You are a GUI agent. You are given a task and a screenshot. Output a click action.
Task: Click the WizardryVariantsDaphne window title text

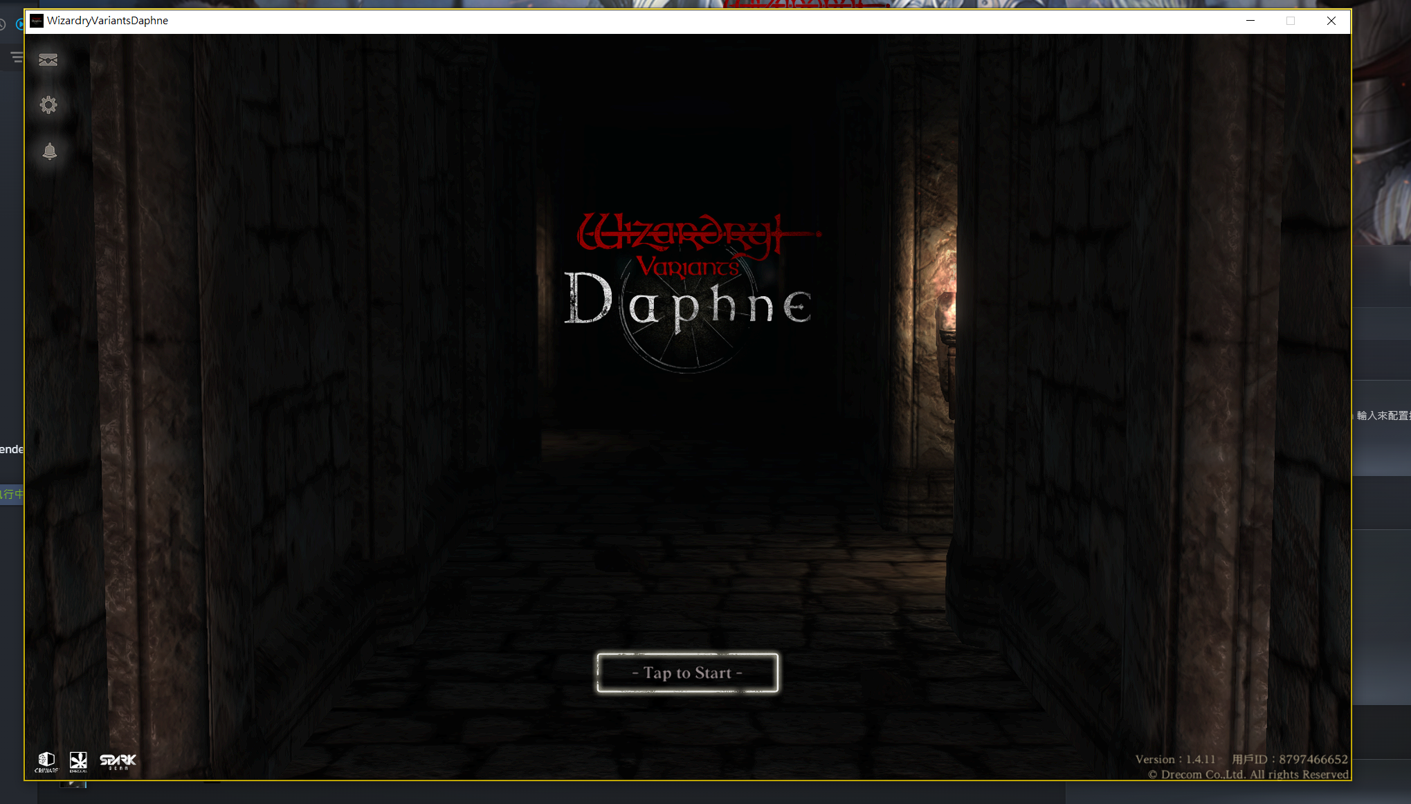pyautogui.click(x=107, y=21)
